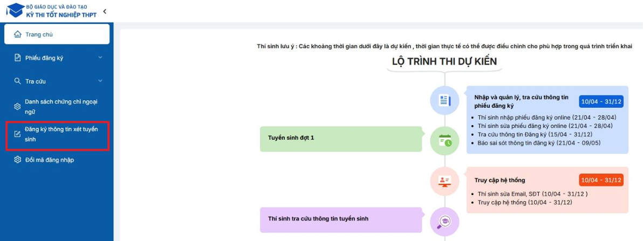The image size is (644, 241).
Task: Click the red user-monitor timeline circle icon
Action: (x=444, y=181)
